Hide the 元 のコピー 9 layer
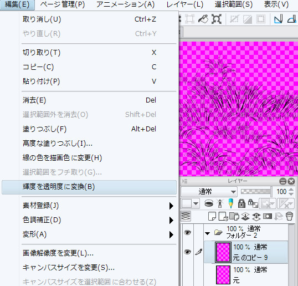This screenshot has height=286, width=298. pyautogui.click(x=187, y=252)
